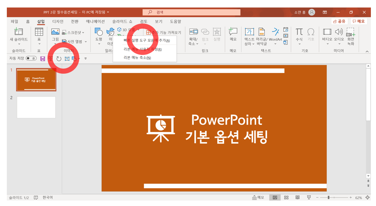Image resolution: width=376 pixels, height=206 pixels.
Task: Click the 확대/축소 zoom icon in ribbon
Action: (x=194, y=32)
